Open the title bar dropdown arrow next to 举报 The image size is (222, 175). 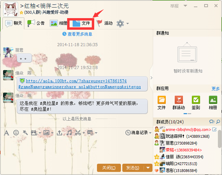[185, 6]
